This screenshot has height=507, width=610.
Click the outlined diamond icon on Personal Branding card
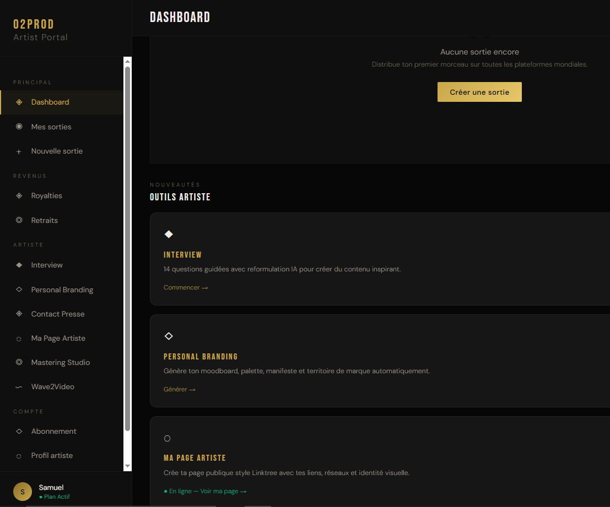tap(169, 336)
